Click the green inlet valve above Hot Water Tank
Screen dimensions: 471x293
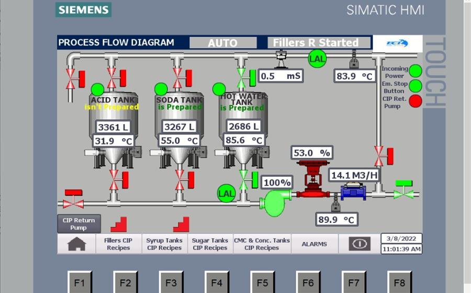246,78
